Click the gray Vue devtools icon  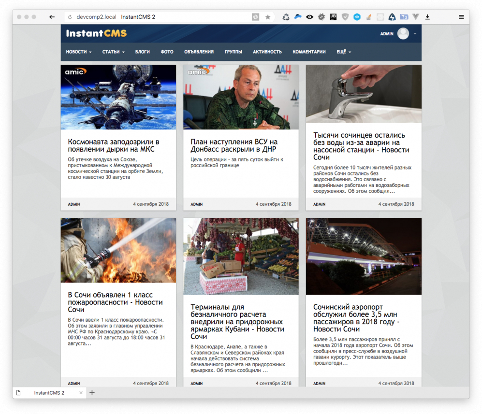pos(416,17)
